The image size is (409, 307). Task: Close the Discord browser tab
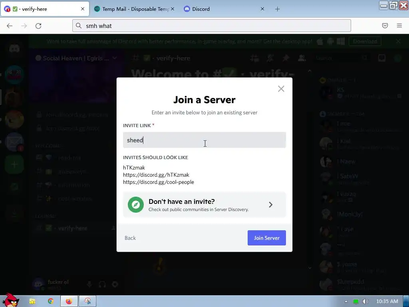[x=262, y=9]
